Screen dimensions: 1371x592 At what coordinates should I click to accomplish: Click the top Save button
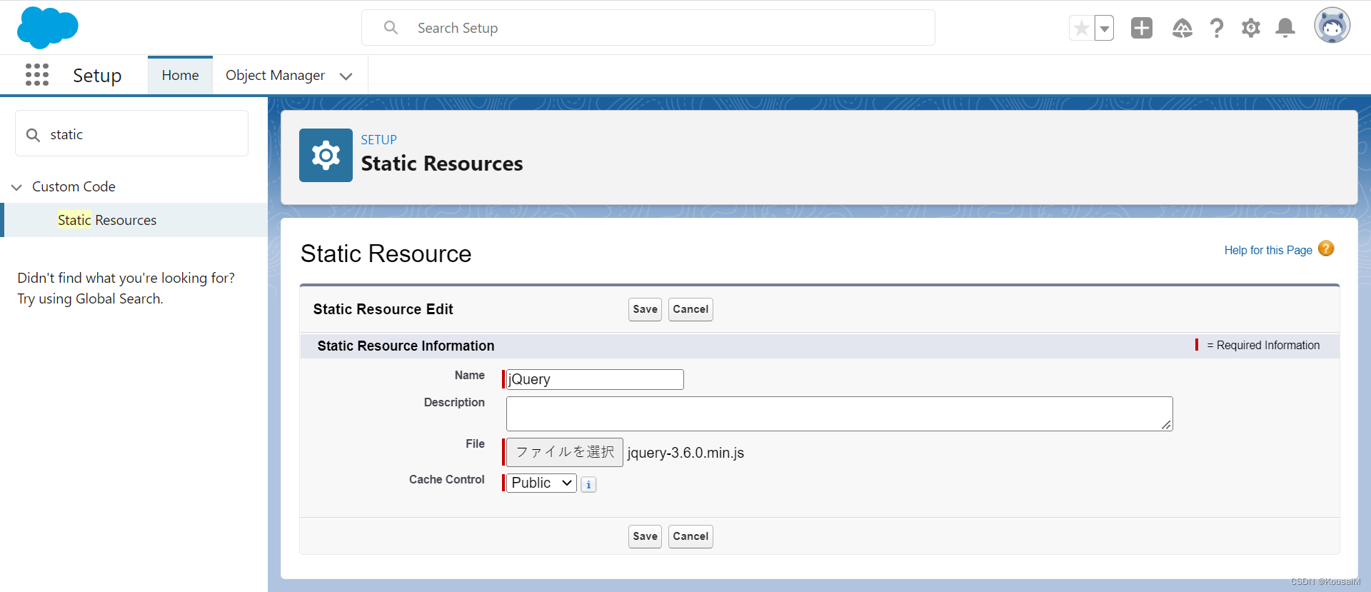pos(645,309)
